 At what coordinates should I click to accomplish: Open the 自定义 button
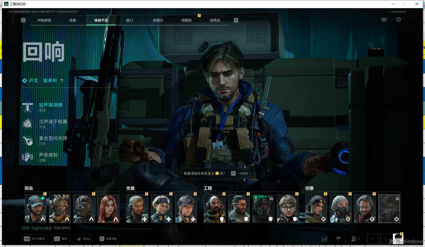[x=83, y=239]
